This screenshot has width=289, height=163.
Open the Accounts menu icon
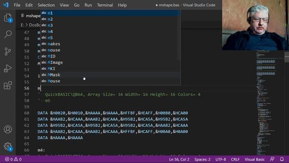[8, 129]
